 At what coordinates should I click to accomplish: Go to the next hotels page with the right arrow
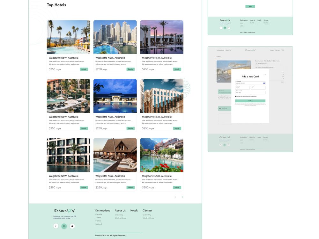pyautogui.click(x=183, y=197)
